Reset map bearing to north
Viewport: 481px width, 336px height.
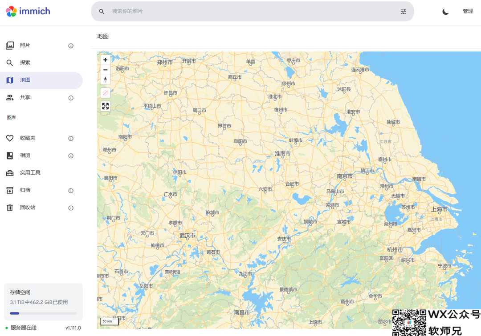105,80
